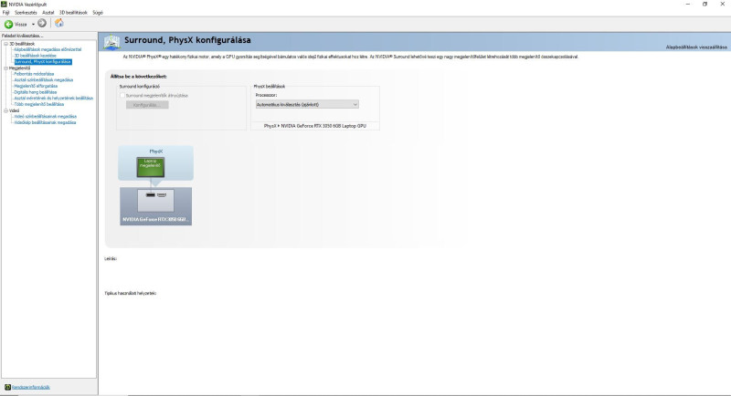Open the back history dropdown arrow beside Vissza
This screenshot has width=731, height=396.
33,25
